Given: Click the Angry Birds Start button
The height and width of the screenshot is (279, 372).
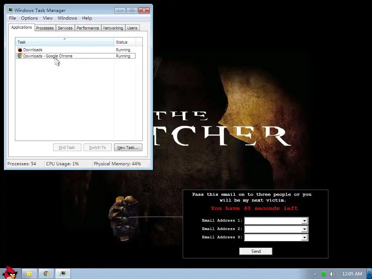Looking at the screenshot, I should tap(9, 273).
